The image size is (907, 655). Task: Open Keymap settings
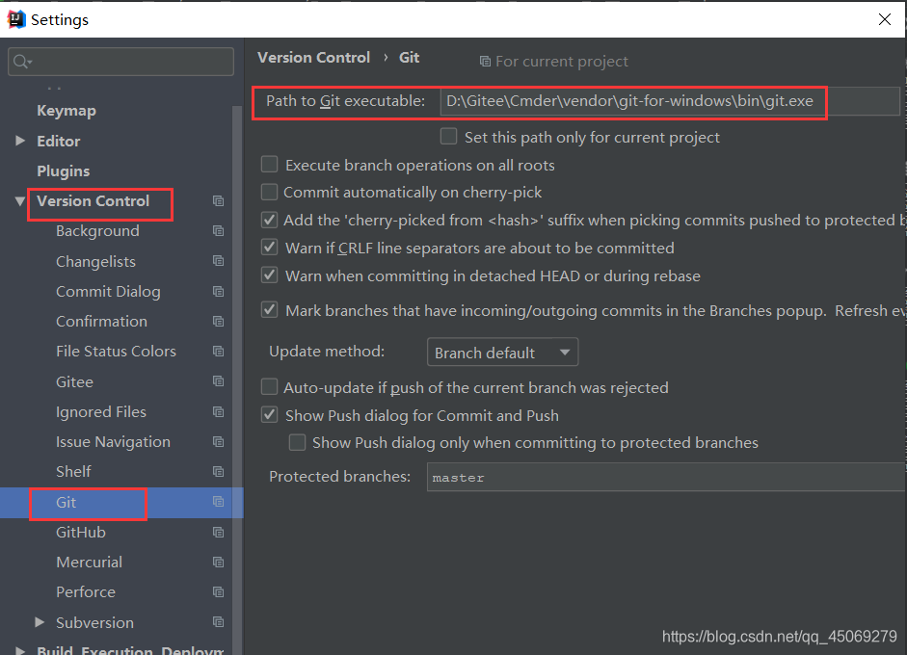point(67,111)
